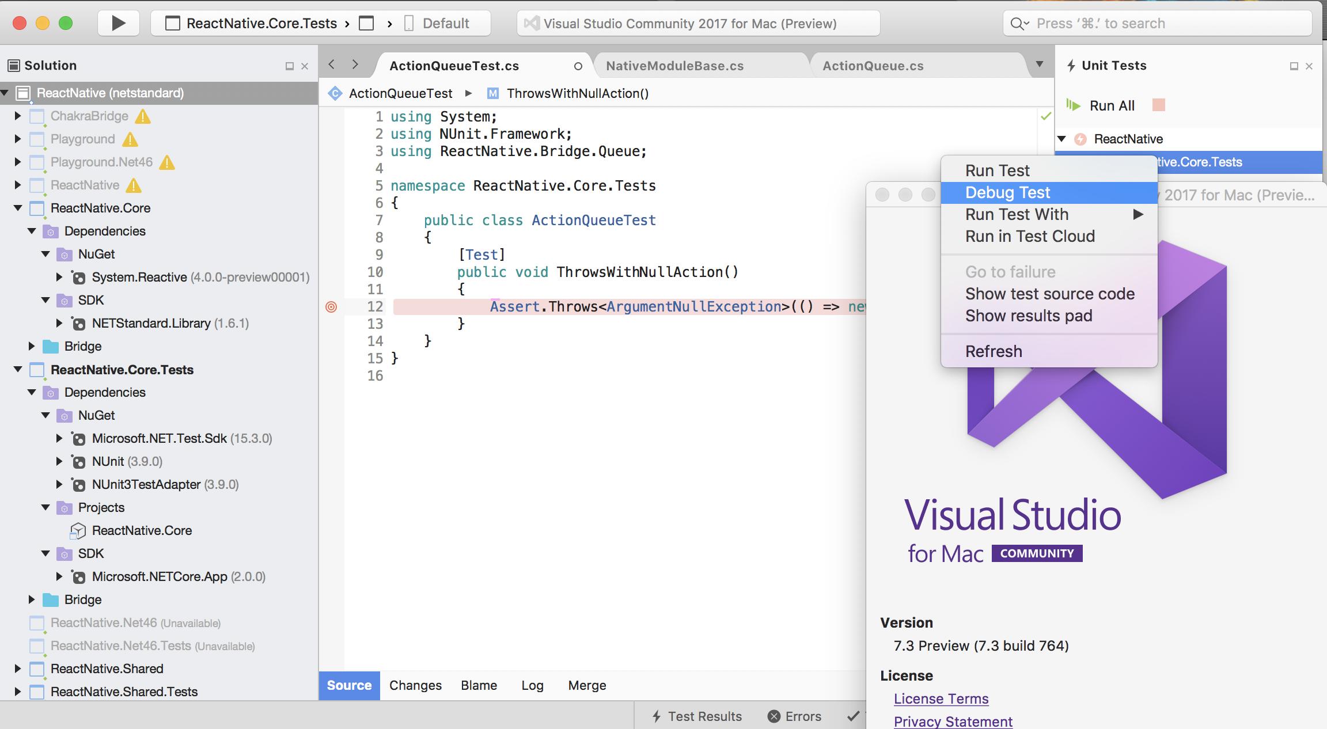This screenshot has width=1327, height=729.
Task: Navigate back with the left arrow
Action: pyautogui.click(x=331, y=64)
